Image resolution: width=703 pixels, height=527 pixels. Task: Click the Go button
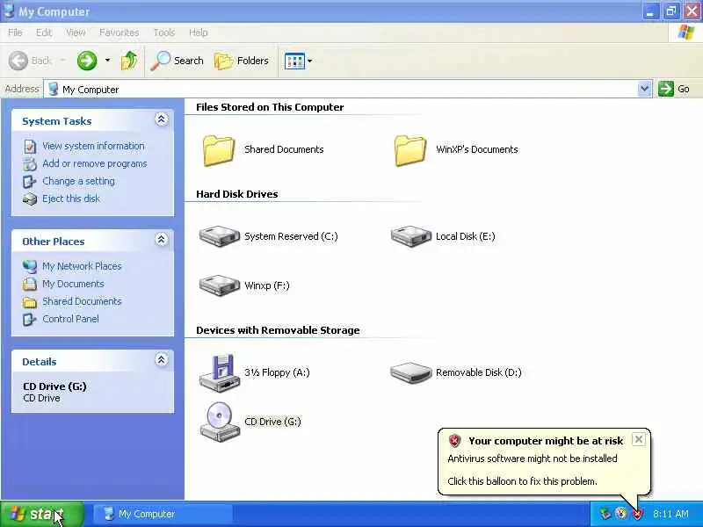674,89
